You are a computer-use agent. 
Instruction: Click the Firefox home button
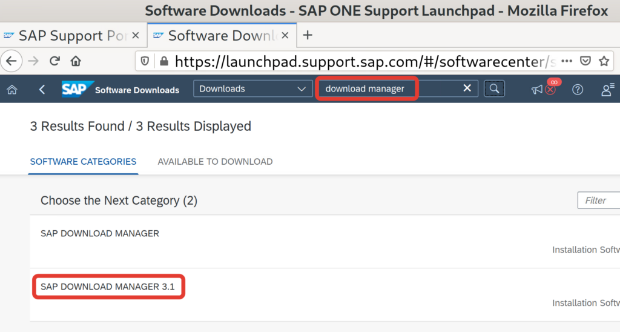[76, 61]
